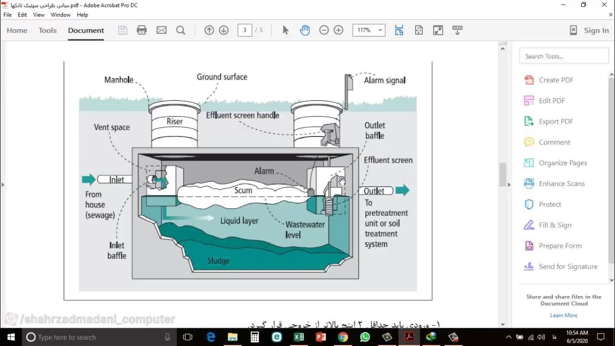Activate the Hand pan tool
This screenshot has width=615, height=346.
point(305,30)
